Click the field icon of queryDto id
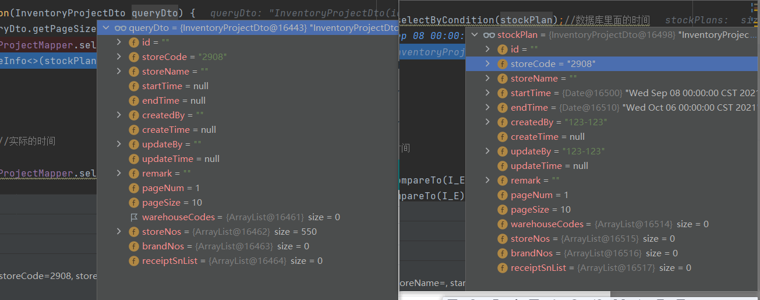 [134, 43]
